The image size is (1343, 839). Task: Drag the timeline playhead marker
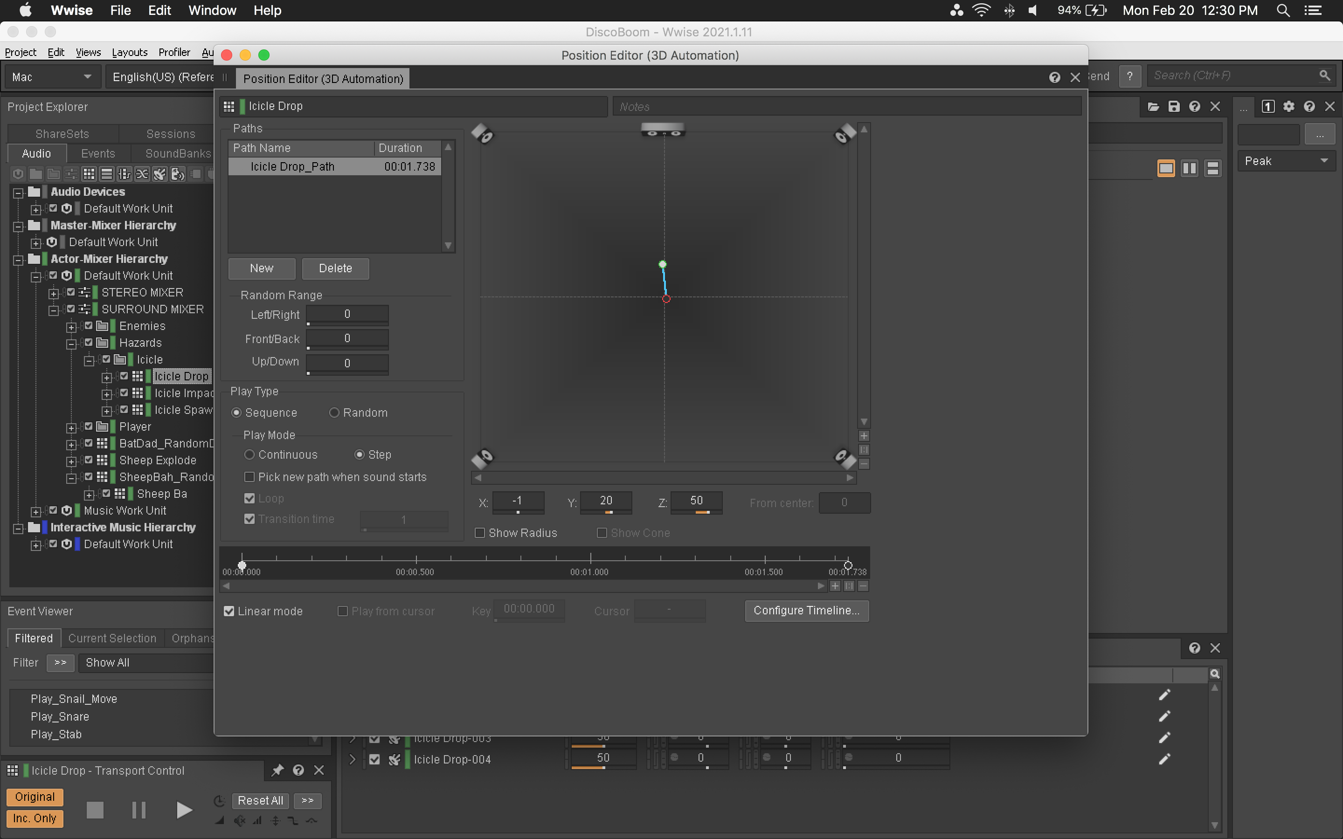pyautogui.click(x=242, y=563)
